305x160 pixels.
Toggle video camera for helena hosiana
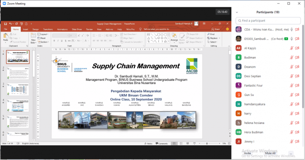point(297,123)
